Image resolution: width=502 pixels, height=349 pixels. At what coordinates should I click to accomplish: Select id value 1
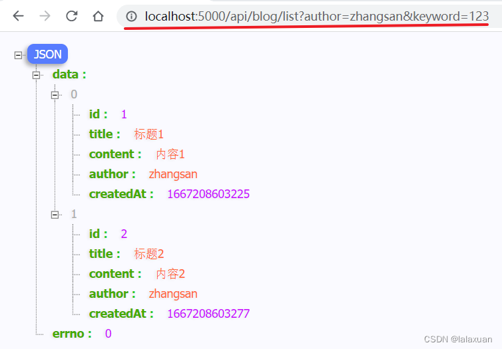124,114
